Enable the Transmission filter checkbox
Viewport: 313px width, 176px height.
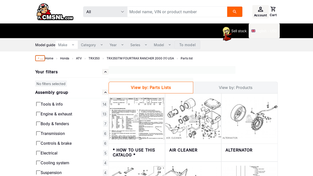pyautogui.click(x=38, y=133)
